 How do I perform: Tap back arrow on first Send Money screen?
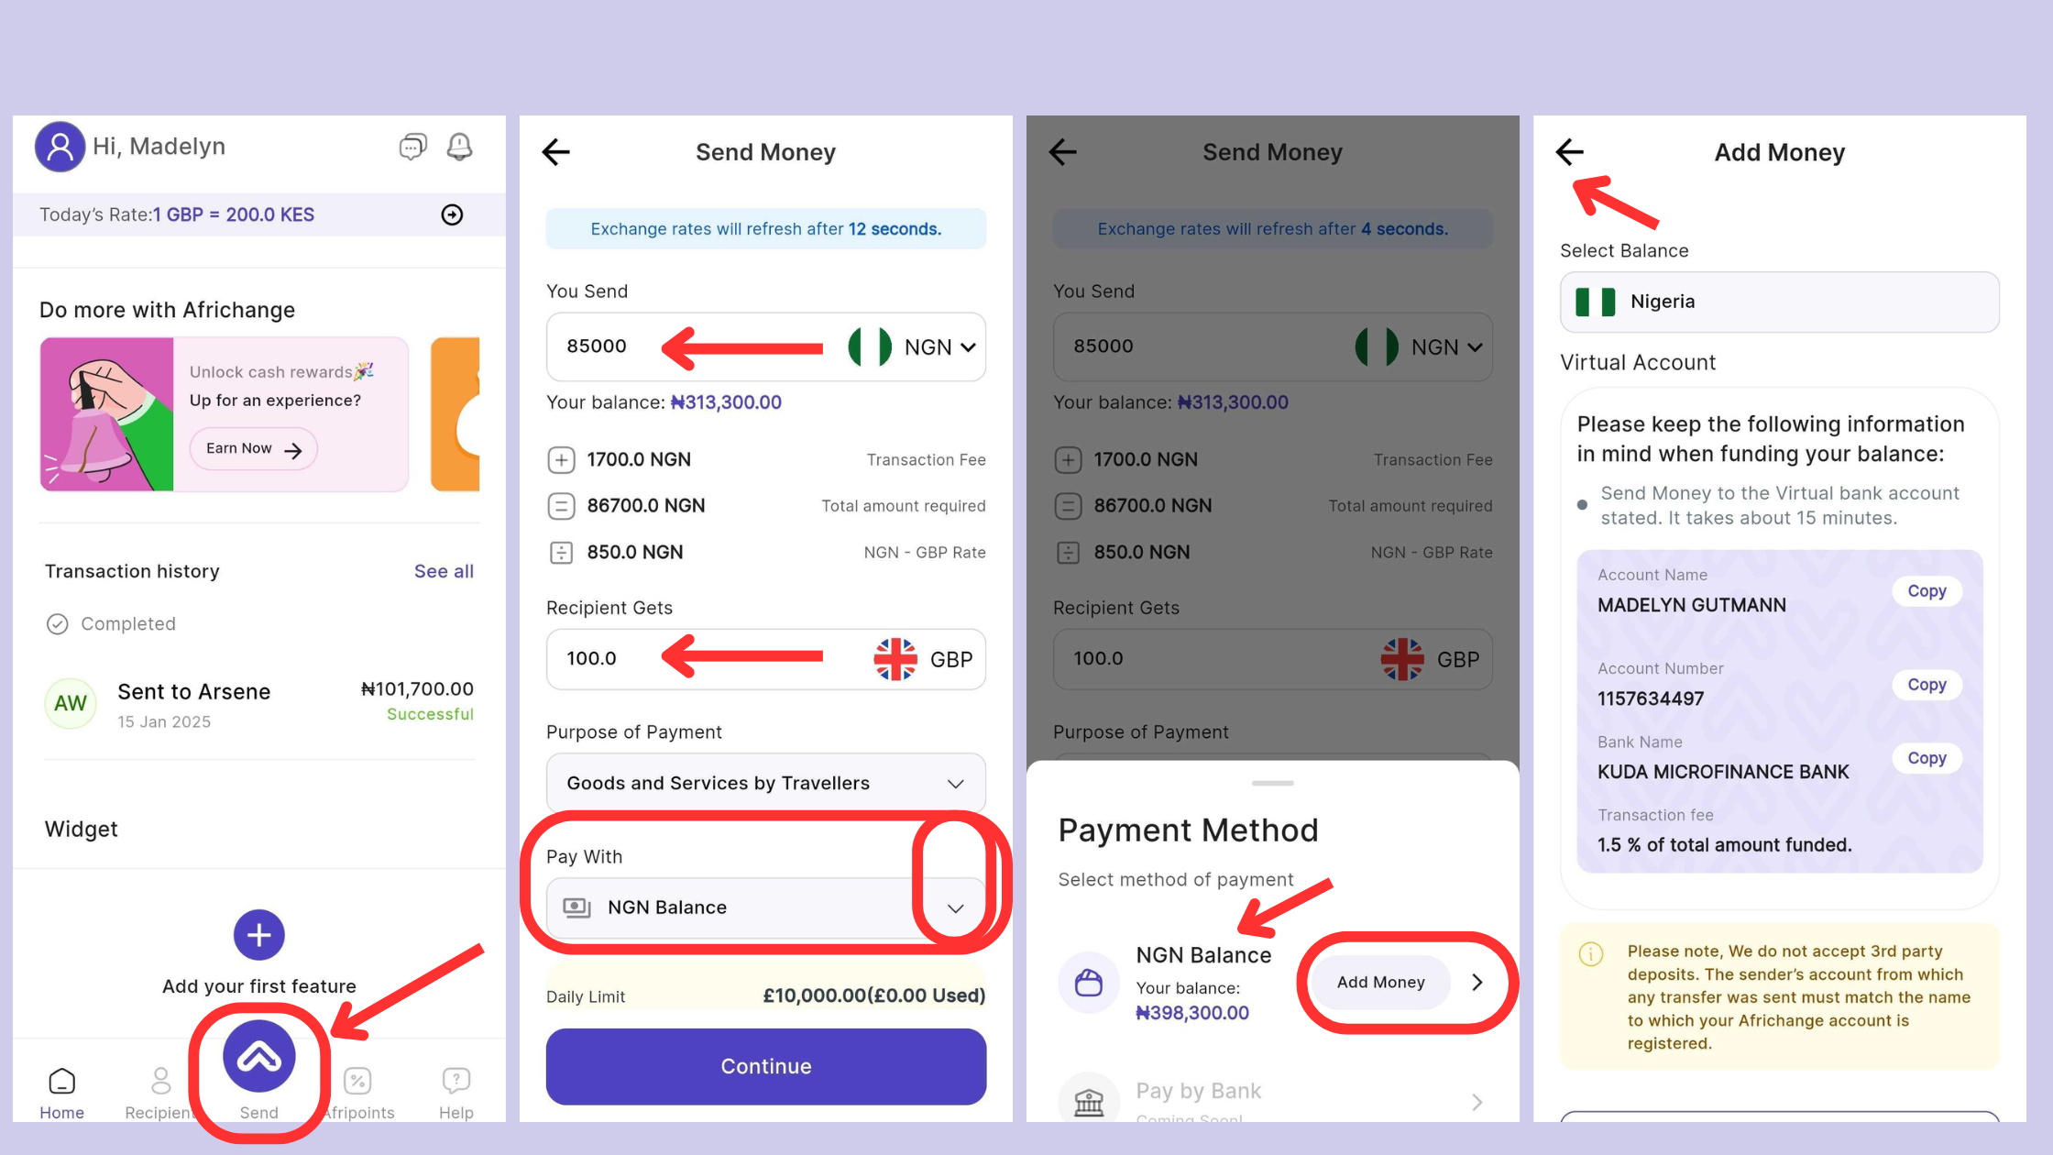click(x=556, y=152)
